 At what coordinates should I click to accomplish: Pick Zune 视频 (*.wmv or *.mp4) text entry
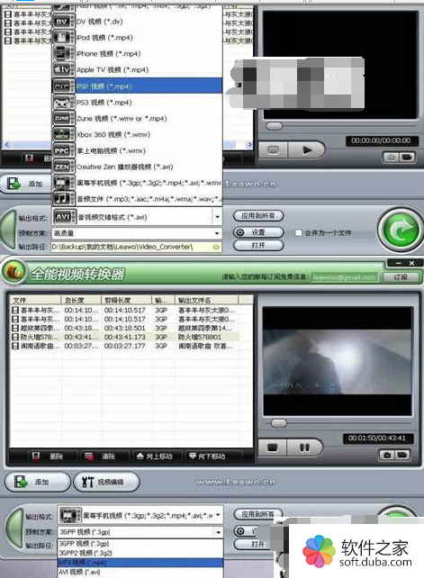click(122, 119)
